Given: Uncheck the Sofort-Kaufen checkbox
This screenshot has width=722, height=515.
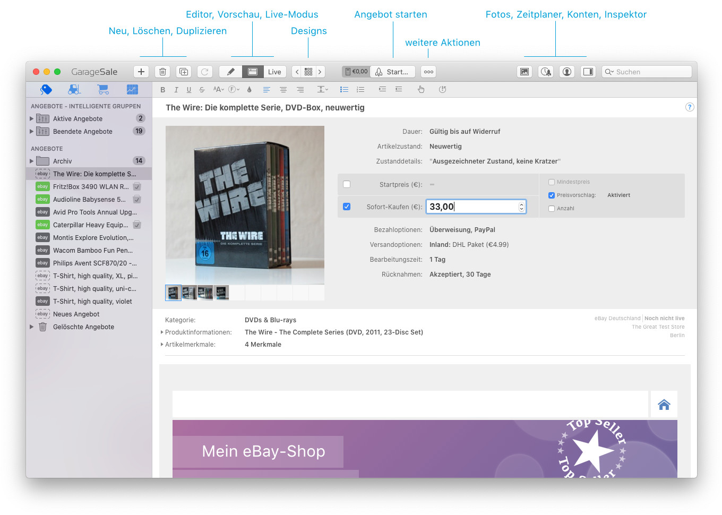Looking at the screenshot, I should tap(347, 207).
